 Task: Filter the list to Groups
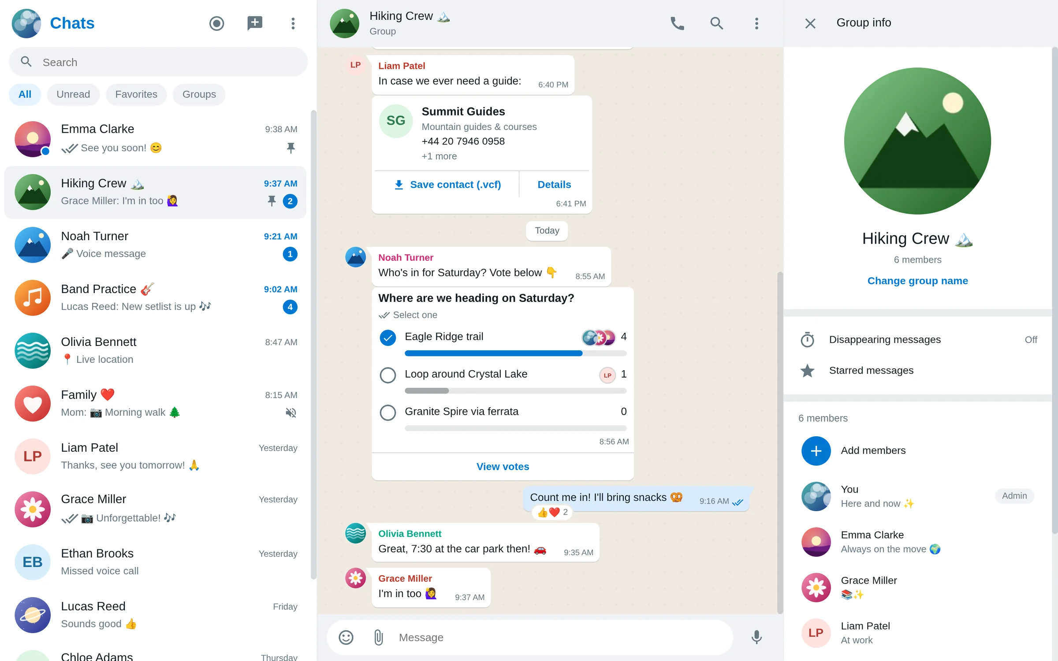199,94
